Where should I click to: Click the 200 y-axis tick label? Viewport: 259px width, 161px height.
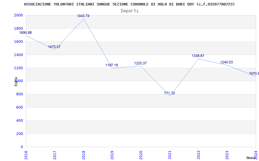tap(19, 134)
